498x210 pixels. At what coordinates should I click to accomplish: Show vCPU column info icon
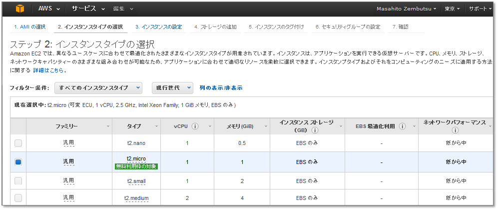tap(195, 126)
